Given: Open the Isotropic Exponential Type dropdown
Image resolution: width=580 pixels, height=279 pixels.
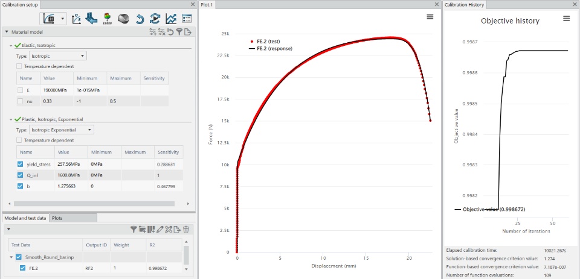Looking at the screenshot, I should point(62,130).
